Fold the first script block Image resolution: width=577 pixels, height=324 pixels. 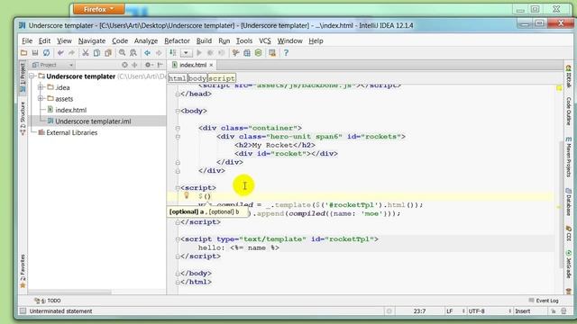pos(178,188)
